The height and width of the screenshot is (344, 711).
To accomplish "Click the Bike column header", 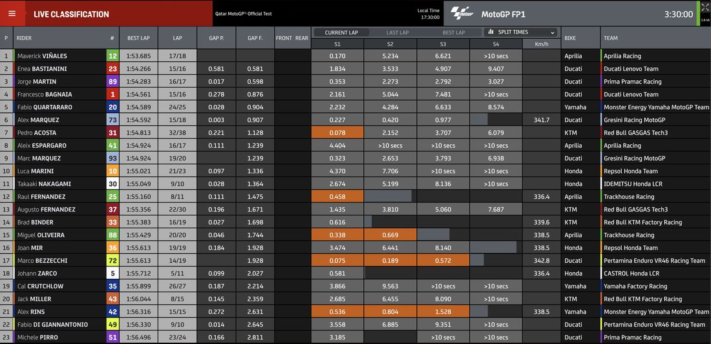I will tap(580, 38).
